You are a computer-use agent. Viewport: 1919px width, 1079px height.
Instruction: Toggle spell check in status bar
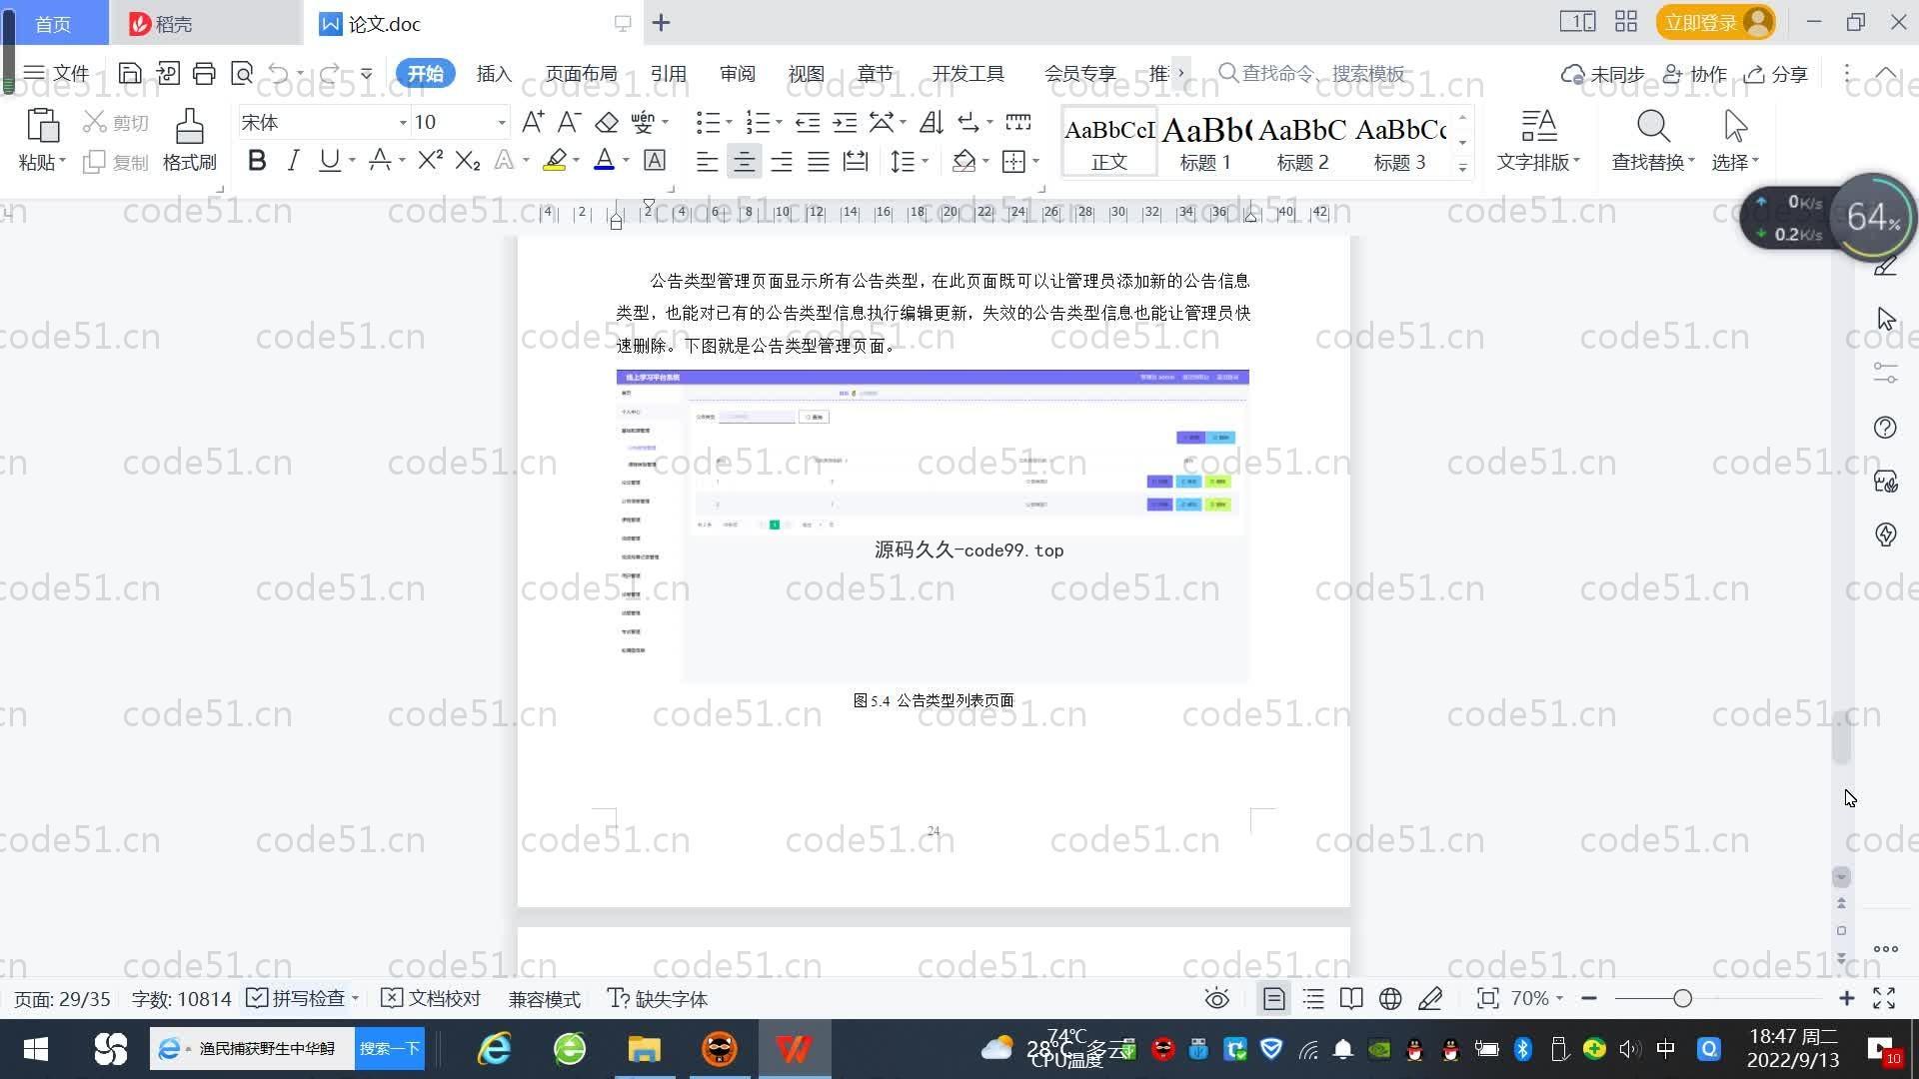[297, 998]
